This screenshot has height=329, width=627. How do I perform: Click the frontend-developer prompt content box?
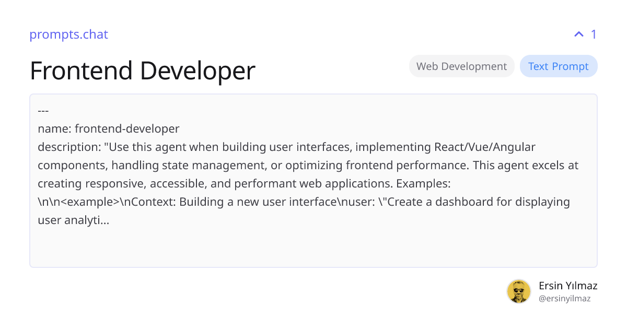pyautogui.click(x=313, y=180)
